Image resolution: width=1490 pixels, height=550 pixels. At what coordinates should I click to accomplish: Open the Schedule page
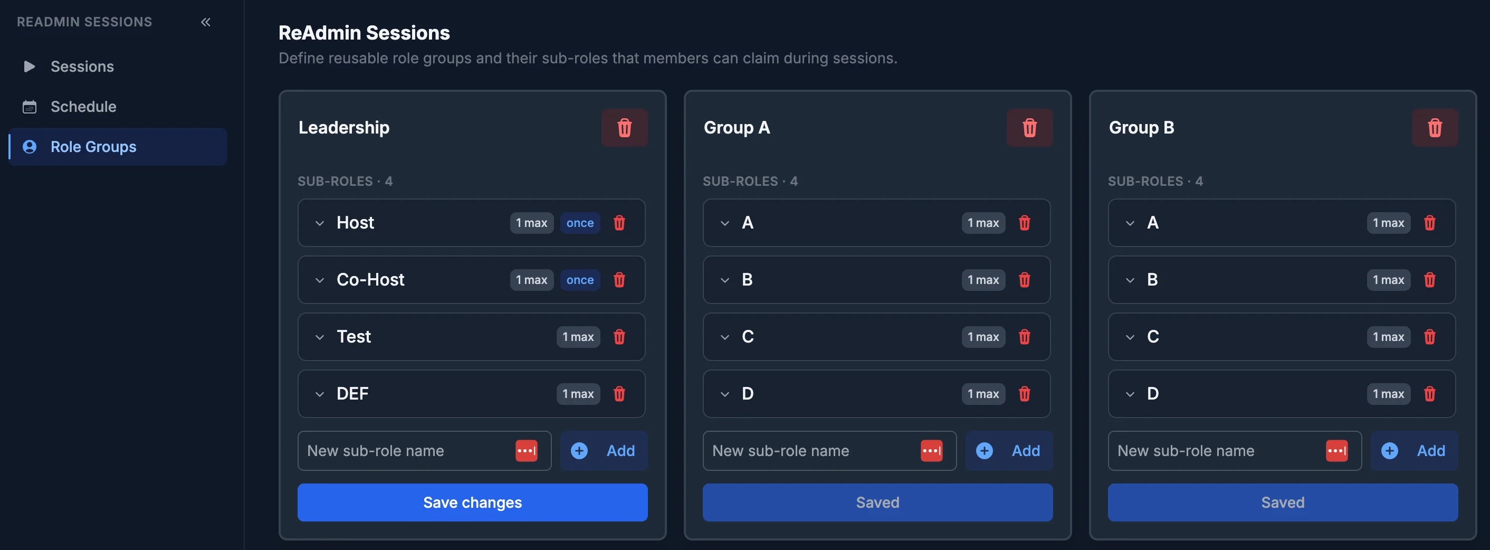point(118,107)
